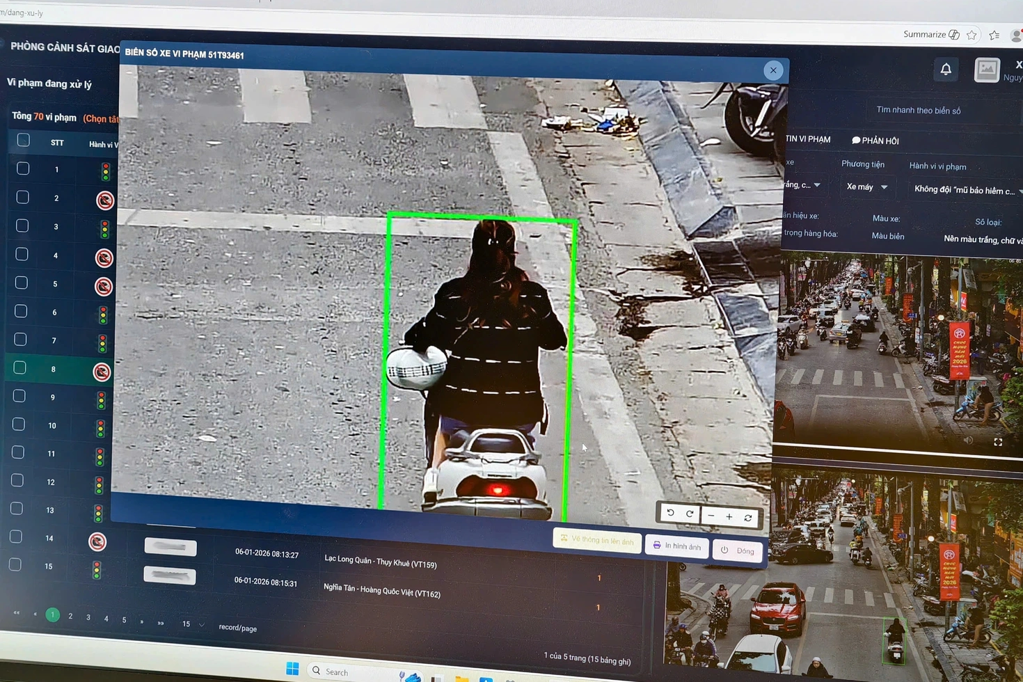Tick the select-all checkbox in the table header
This screenshot has width=1023, height=682.
24,141
